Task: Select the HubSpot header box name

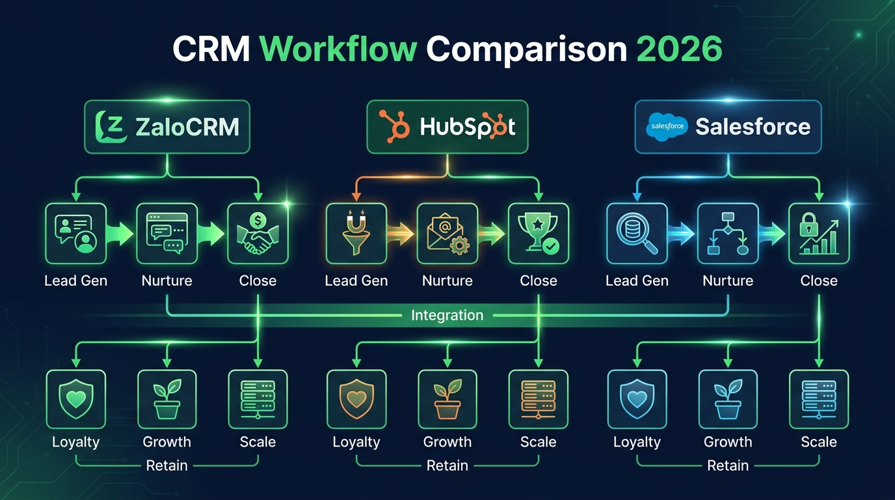Action: pyautogui.click(x=468, y=128)
